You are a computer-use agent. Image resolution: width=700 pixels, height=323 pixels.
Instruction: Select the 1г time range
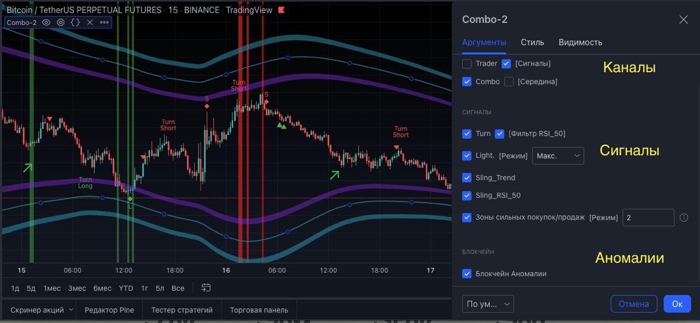pos(145,288)
